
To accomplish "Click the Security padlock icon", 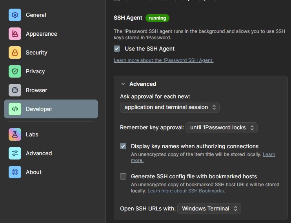I will click(x=15, y=53).
